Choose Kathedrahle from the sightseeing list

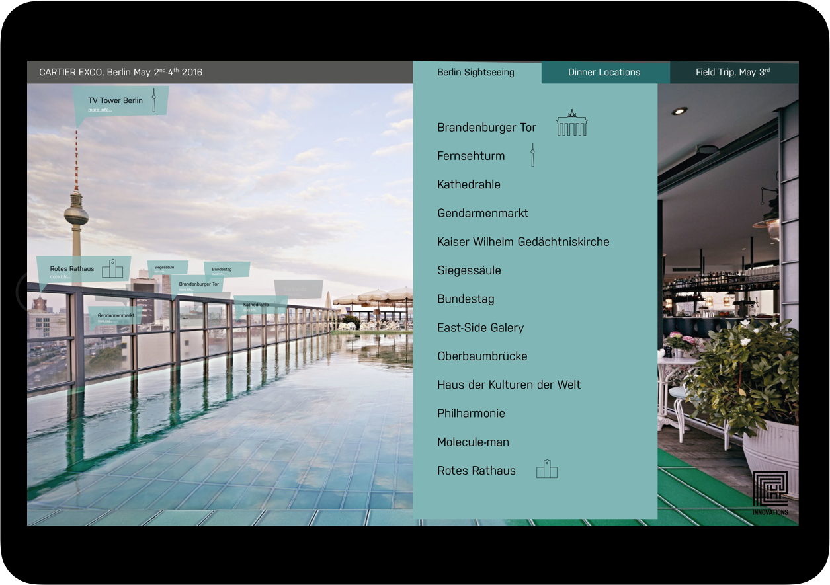469,184
